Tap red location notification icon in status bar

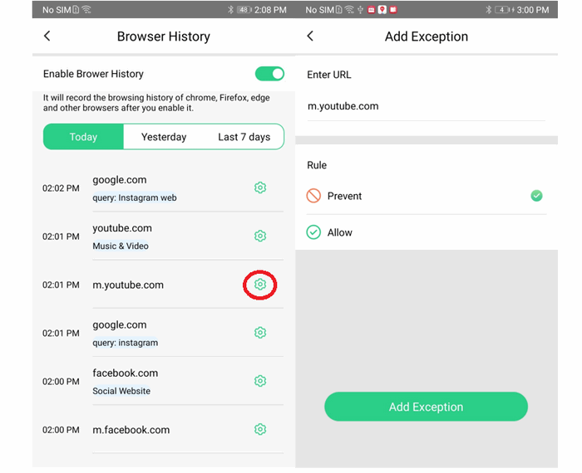tap(382, 10)
